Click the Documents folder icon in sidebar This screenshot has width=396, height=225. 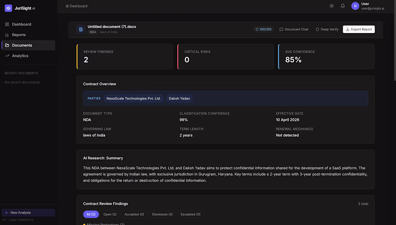pyautogui.click(x=7, y=45)
